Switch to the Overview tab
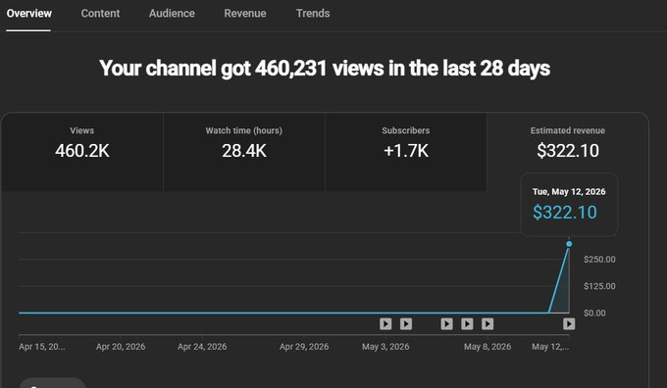Image resolution: width=667 pixels, height=388 pixels. (x=28, y=14)
